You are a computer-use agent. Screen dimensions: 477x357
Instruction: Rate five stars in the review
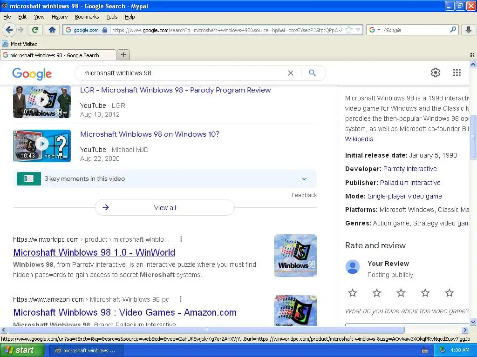tap(450, 293)
